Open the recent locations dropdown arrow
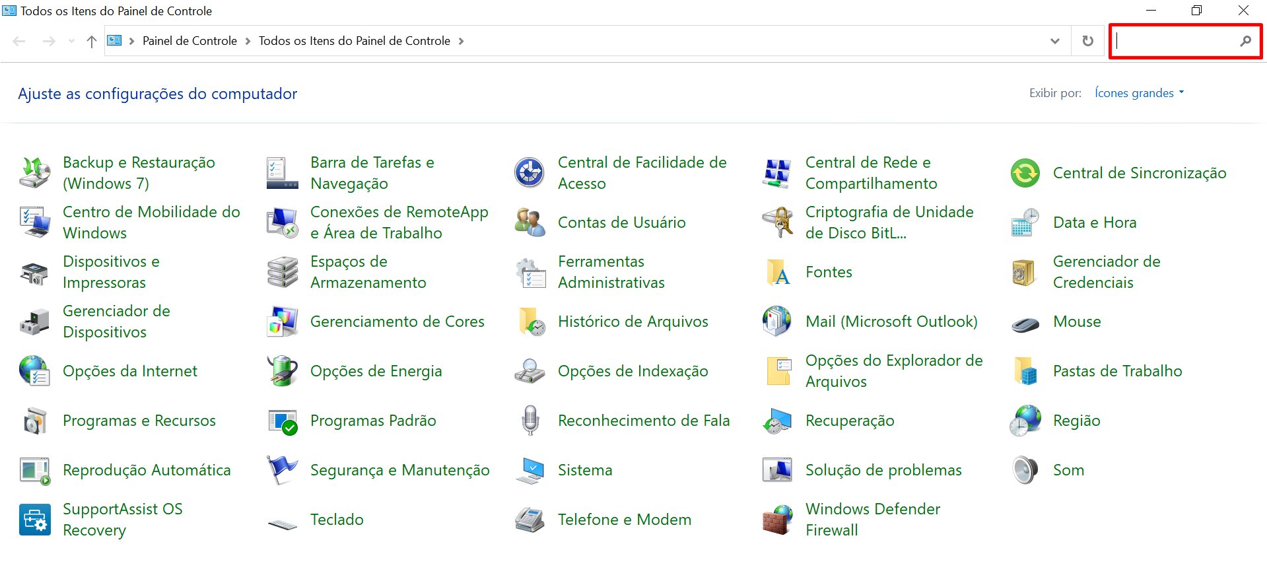Screen dimensions: 1267x583 coord(71,41)
